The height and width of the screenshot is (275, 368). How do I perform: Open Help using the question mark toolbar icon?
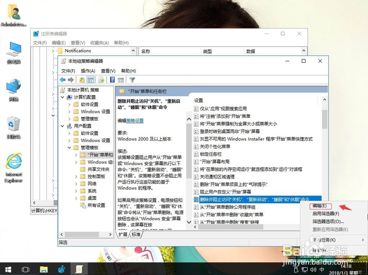pos(112,79)
